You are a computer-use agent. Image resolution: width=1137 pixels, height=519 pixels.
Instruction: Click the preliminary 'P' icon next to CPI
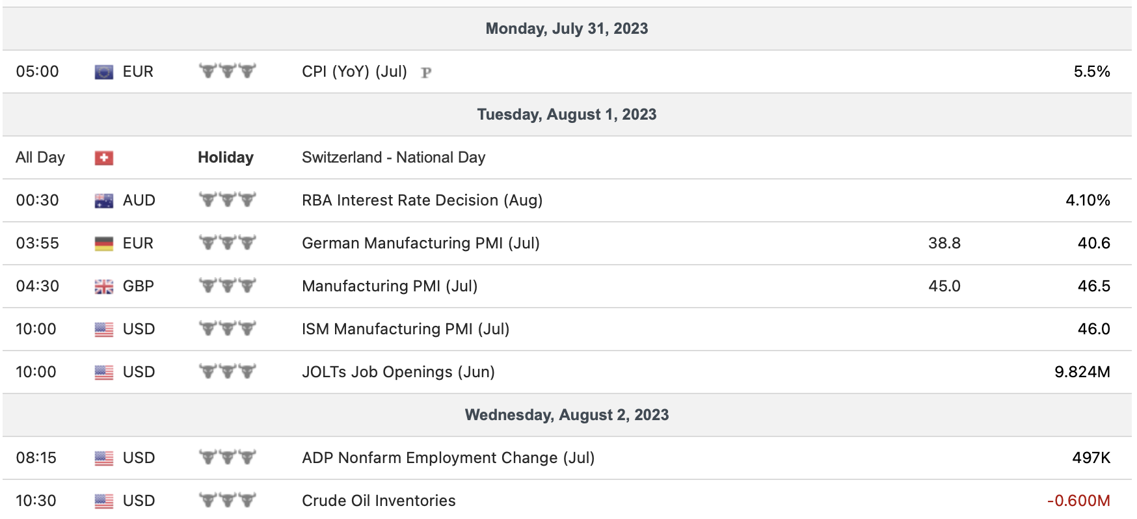point(426,72)
